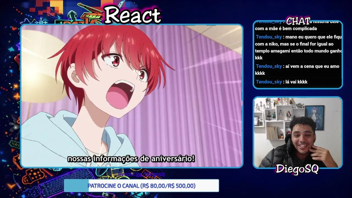Click chat text "com a mãe é bem complicada"
This screenshot has height=198, width=352.
pyautogui.click(x=286, y=29)
